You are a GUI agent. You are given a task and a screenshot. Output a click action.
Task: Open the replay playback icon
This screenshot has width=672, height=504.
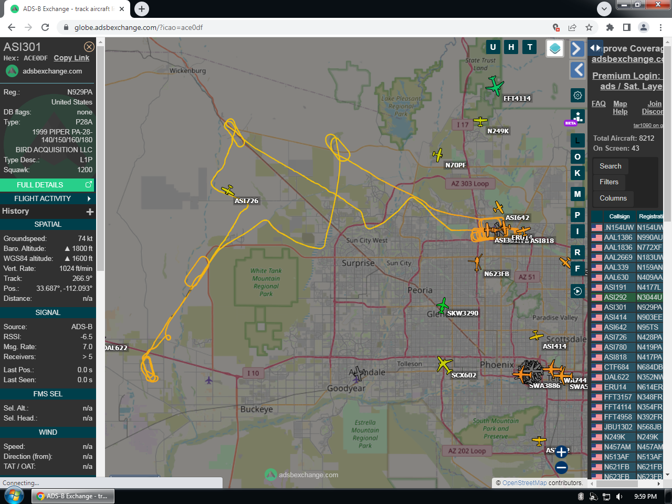[x=577, y=291]
